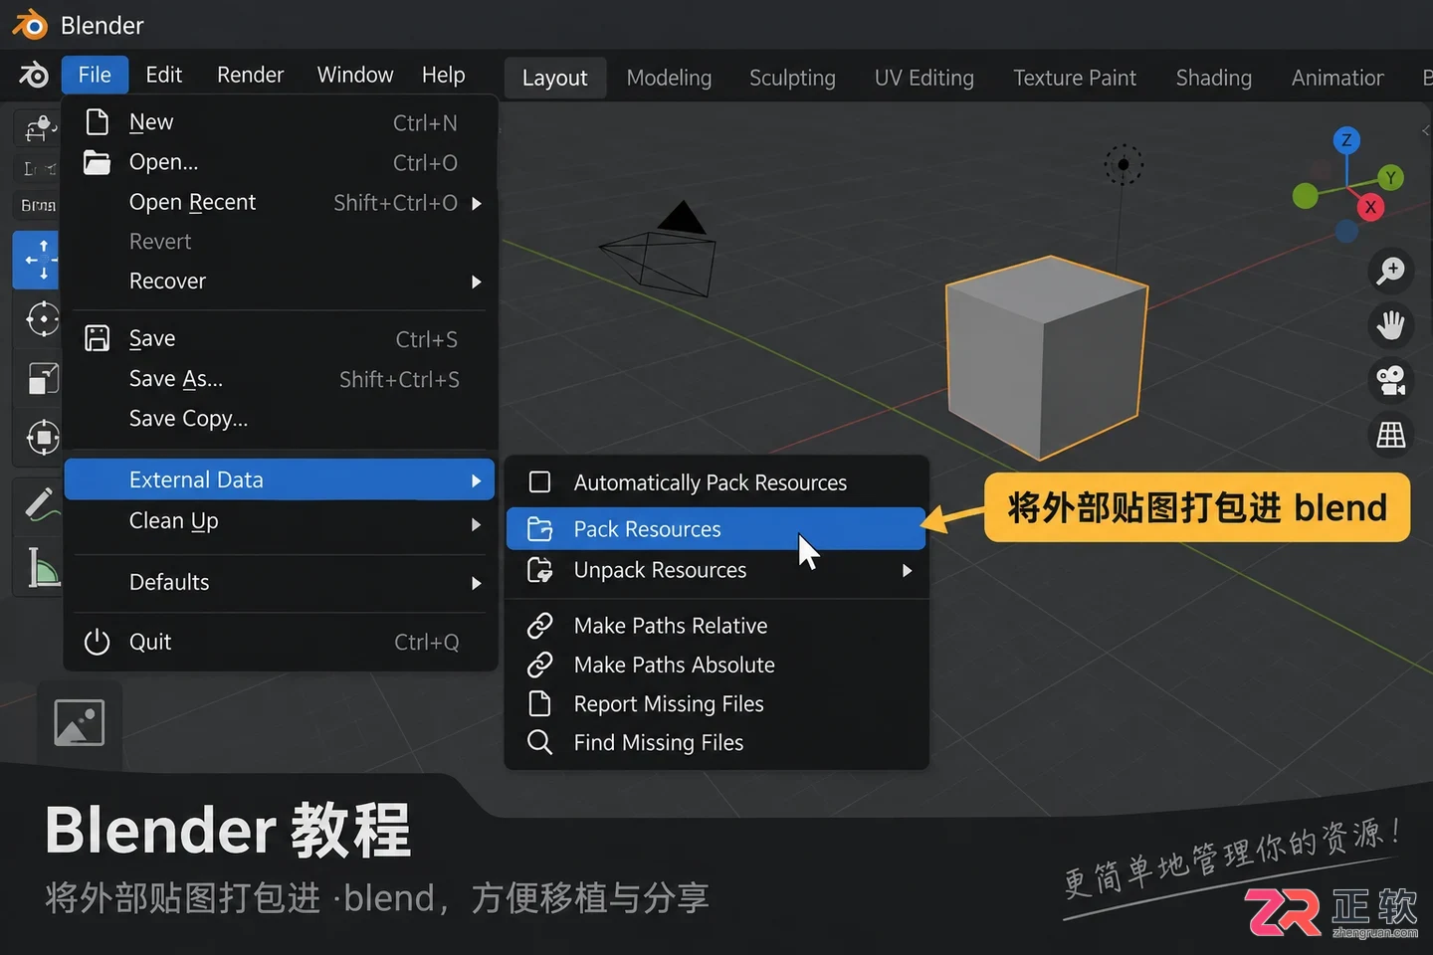Click the Y axis on navigation gizmo
This screenshot has height=955, width=1433.
pos(1390,178)
